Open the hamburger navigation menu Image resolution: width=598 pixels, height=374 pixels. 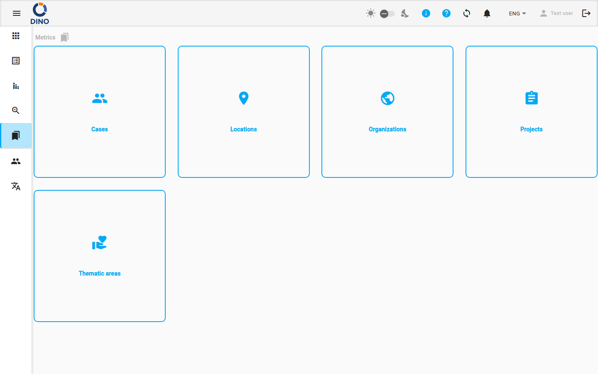click(17, 13)
